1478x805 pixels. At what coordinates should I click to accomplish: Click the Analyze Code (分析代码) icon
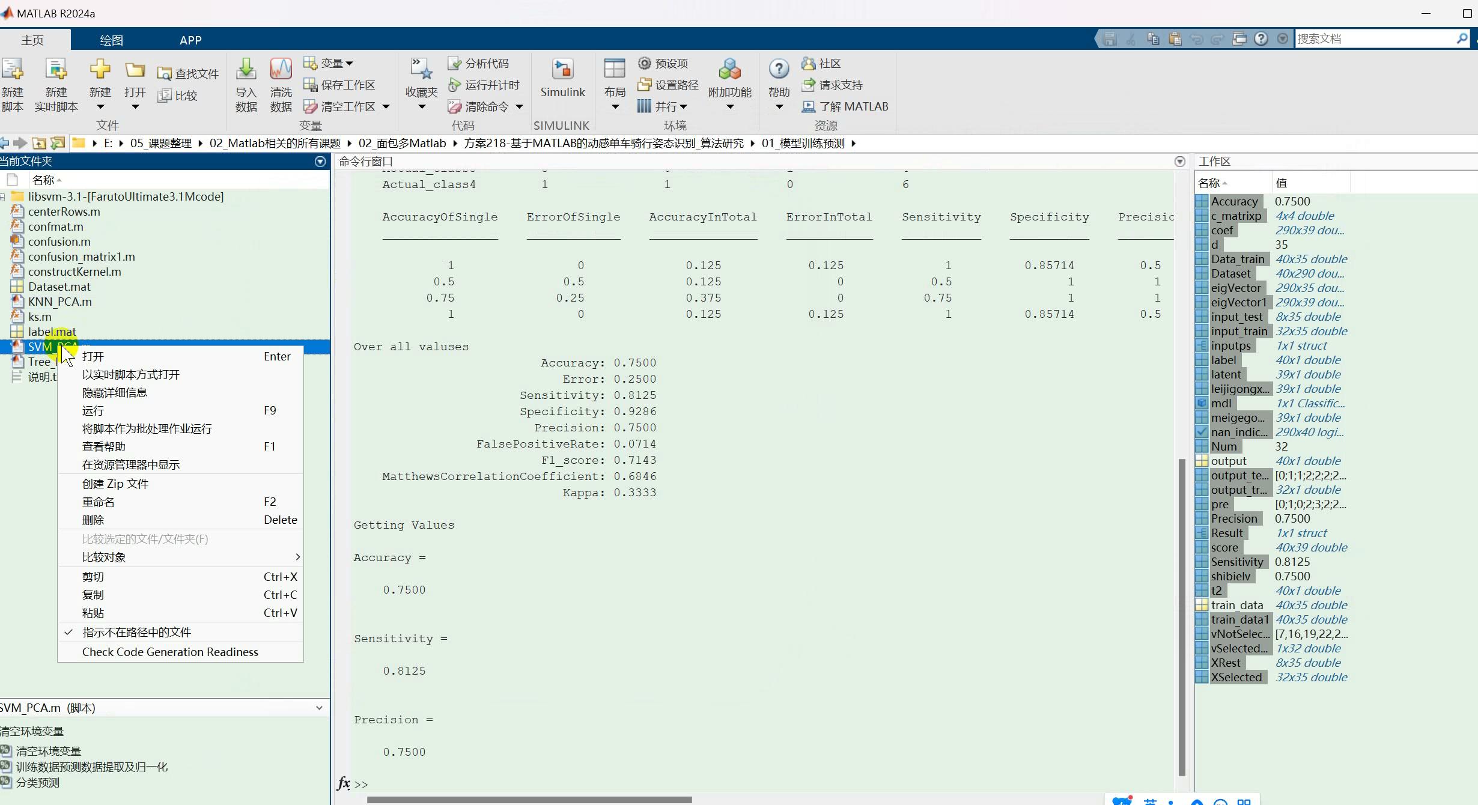455,63
